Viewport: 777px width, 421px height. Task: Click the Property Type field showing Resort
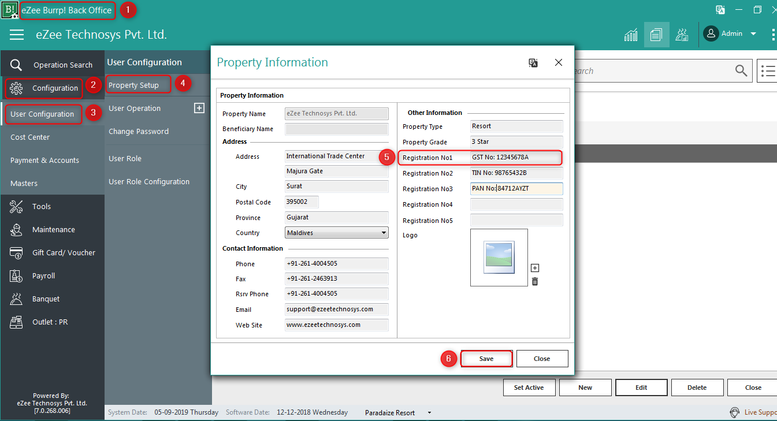(x=516, y=126)
